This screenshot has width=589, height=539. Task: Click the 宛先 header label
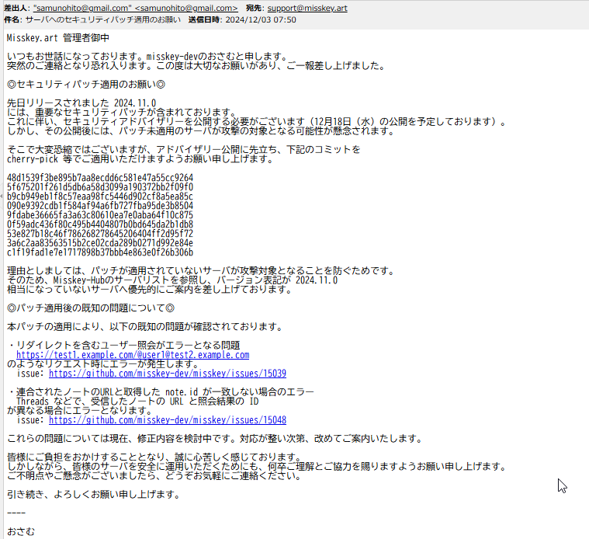tap(255, 8)
